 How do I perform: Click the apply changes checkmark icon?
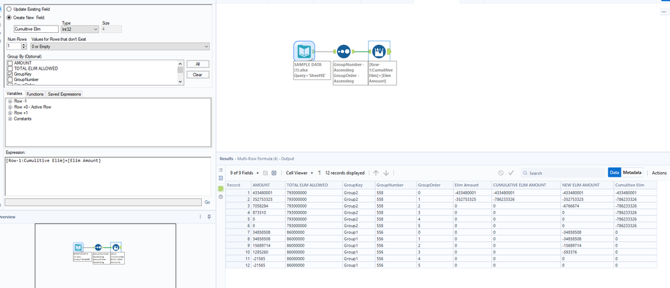pyautogui.click(x=511, y=173)
